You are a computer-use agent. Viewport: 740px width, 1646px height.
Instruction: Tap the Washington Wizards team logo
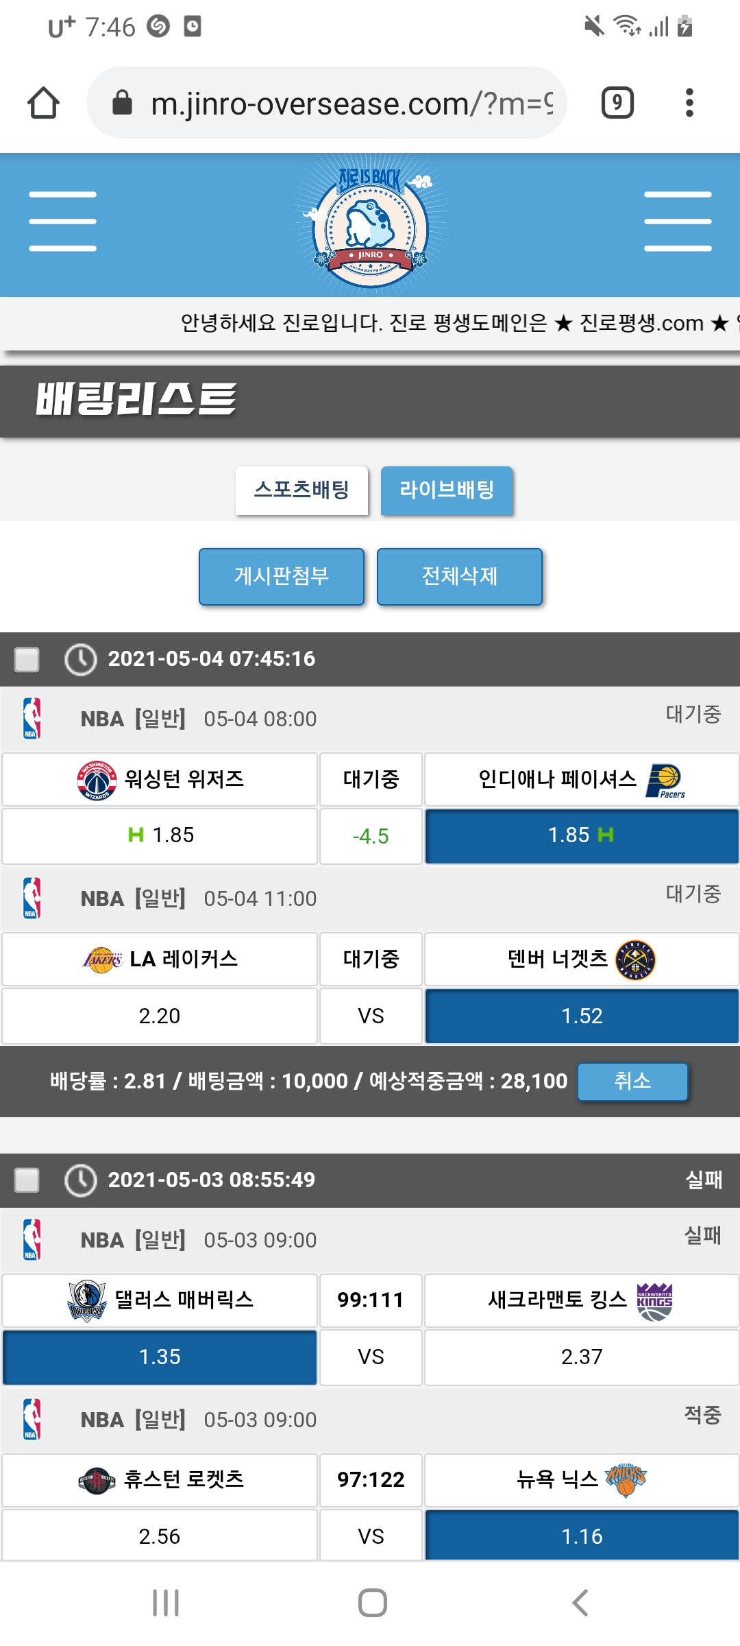coord(97,780)
